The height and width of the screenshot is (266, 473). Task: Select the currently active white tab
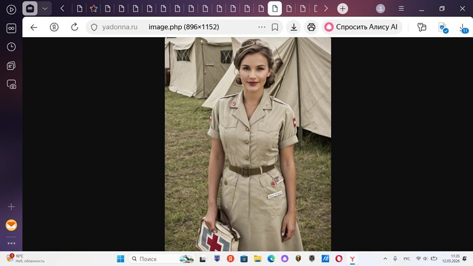(x=275, y=8)
